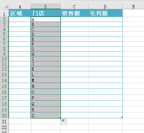Click header cell 毛利额
Image resolution: width=144 pixels, height=133 pixels.
[105, 13]
